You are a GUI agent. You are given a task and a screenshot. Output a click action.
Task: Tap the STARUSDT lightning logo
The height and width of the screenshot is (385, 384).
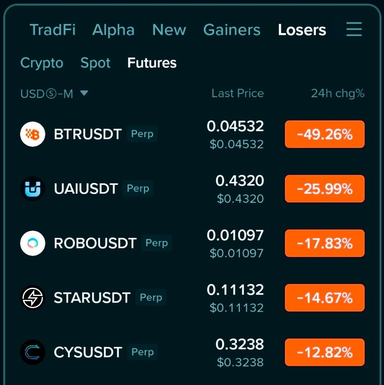pos(33,298)
